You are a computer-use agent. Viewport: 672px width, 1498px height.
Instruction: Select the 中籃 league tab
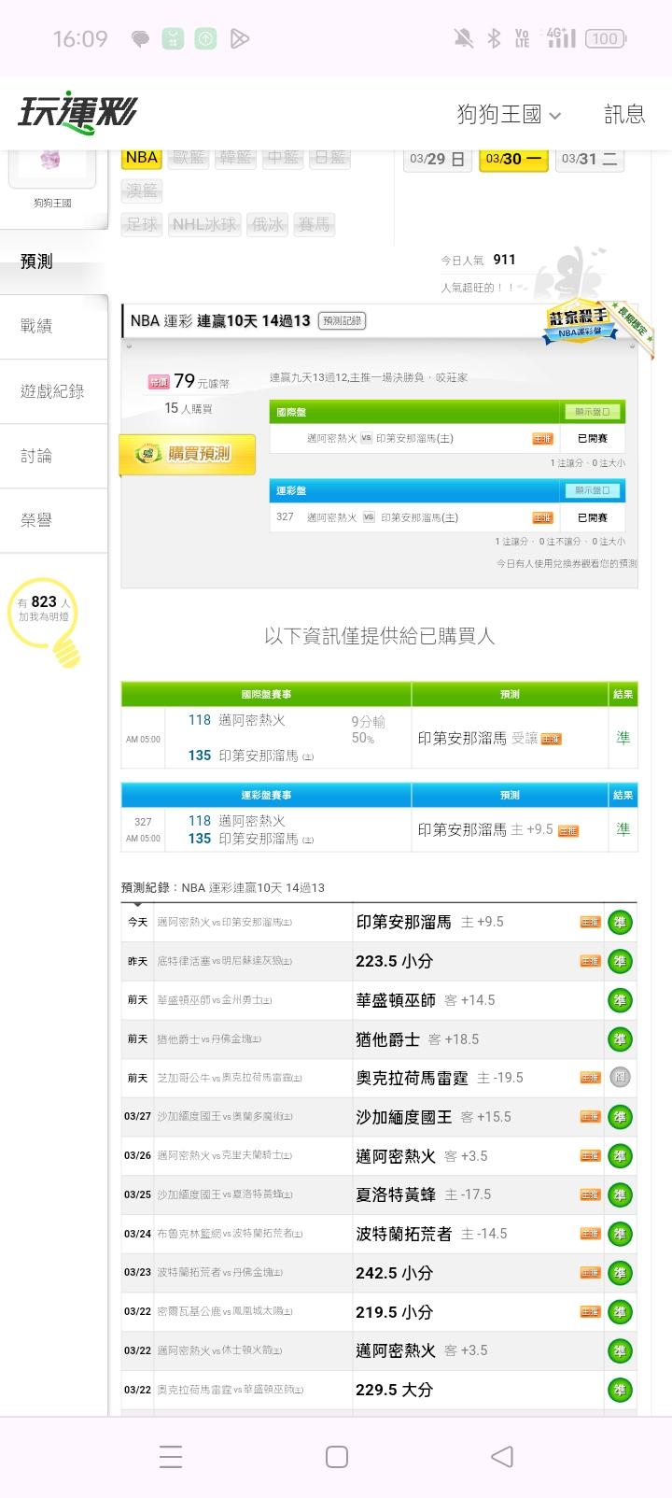click(283, 158)
